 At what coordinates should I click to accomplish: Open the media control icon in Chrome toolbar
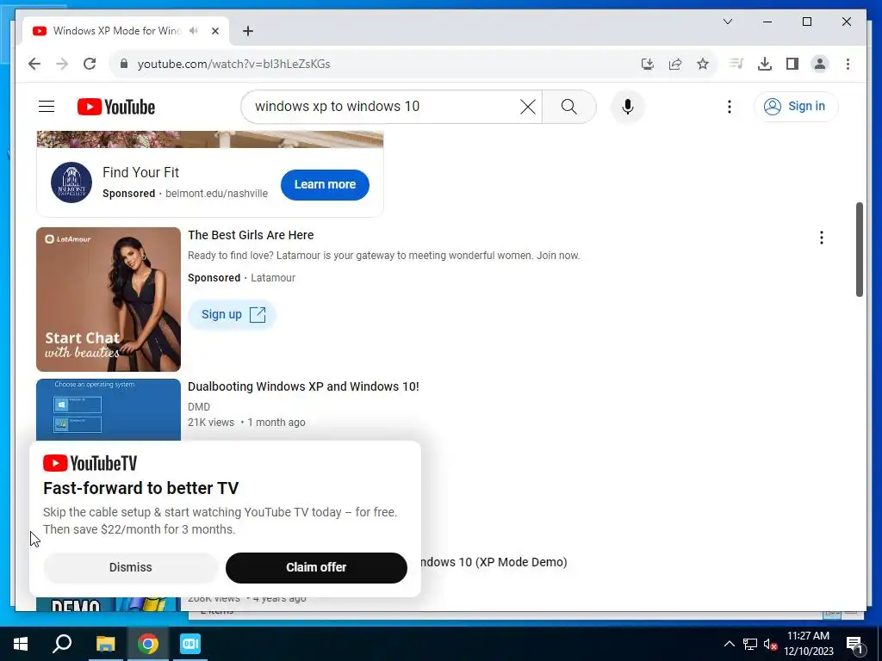pos(736,64)
